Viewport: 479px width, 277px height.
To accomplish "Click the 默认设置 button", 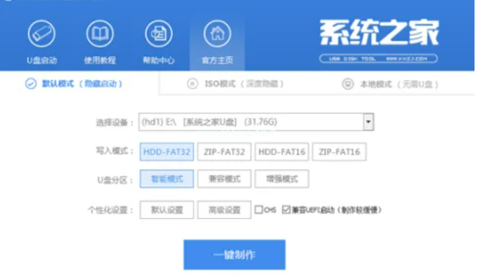I will 163,209.
